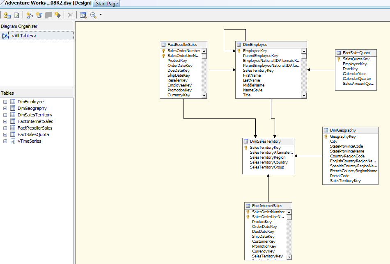The height and width of the screenshot is (264, 390).
Task: Click the FactSalesQuota table icon in diagram
Action: point(339,53)
